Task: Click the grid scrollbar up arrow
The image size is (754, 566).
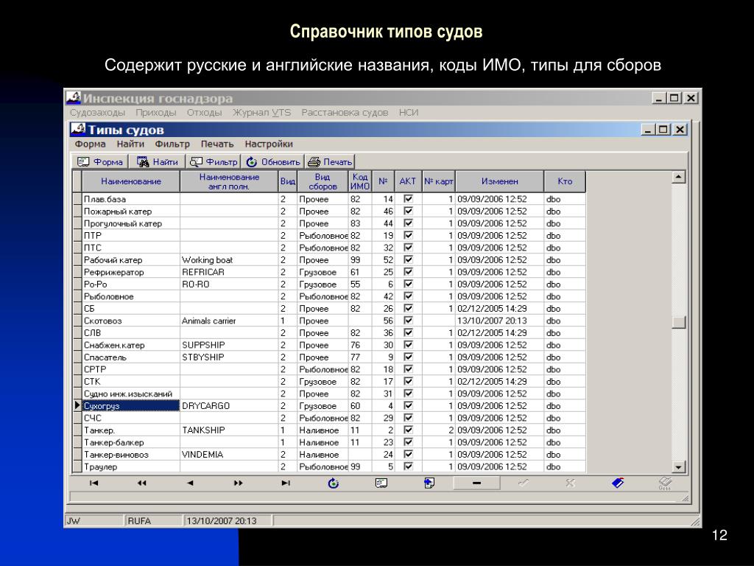Action: click(678, 177)
